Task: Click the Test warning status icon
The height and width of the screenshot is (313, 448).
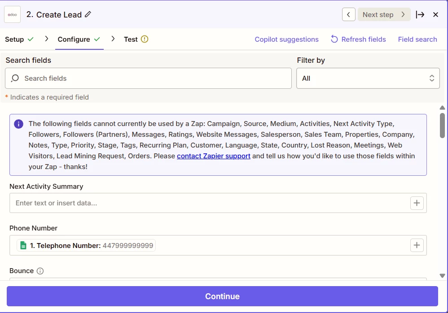Action: (x=145, y=39)
